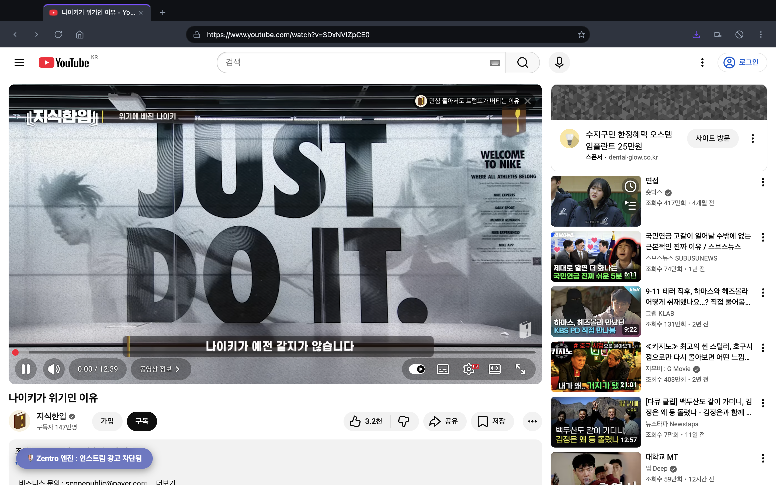776x485 pixels.
Task: Enter fullscreen video mode
Action: pos(520,369)
